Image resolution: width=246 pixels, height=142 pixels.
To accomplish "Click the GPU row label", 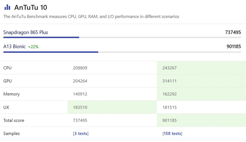I will pyautogui.click(x=7, y=81).
